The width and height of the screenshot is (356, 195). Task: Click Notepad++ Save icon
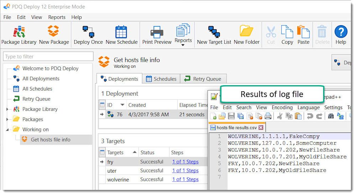pyautogui.click(x=231, y=116)
